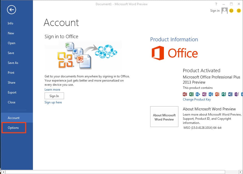Screen dimensions: 243x174
Task: Minimize the Word window
Action: point(224,4)
